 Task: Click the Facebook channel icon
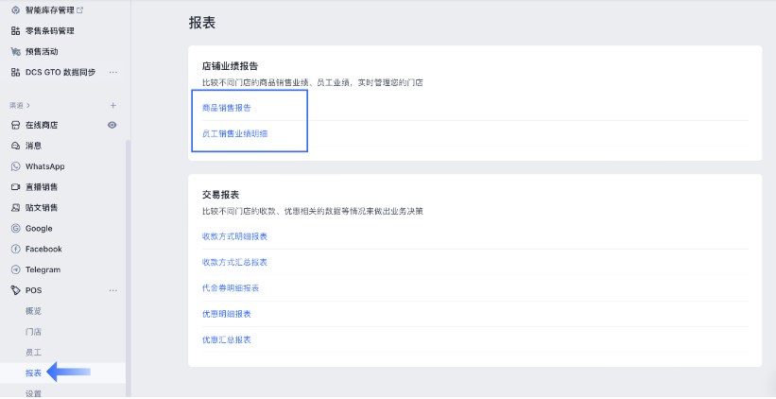click(15, 250)
